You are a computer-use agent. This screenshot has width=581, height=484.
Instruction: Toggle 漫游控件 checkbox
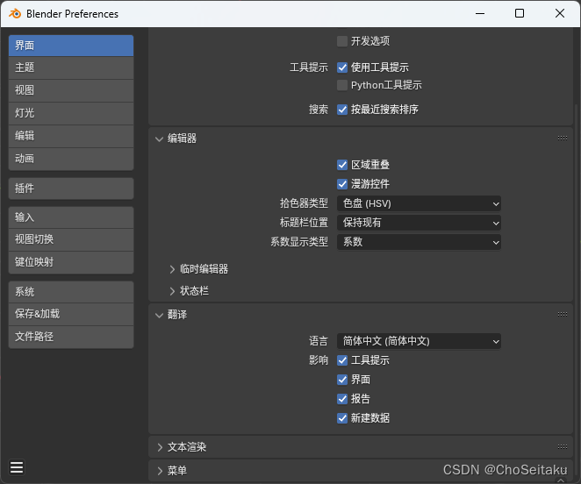[342, 184]
